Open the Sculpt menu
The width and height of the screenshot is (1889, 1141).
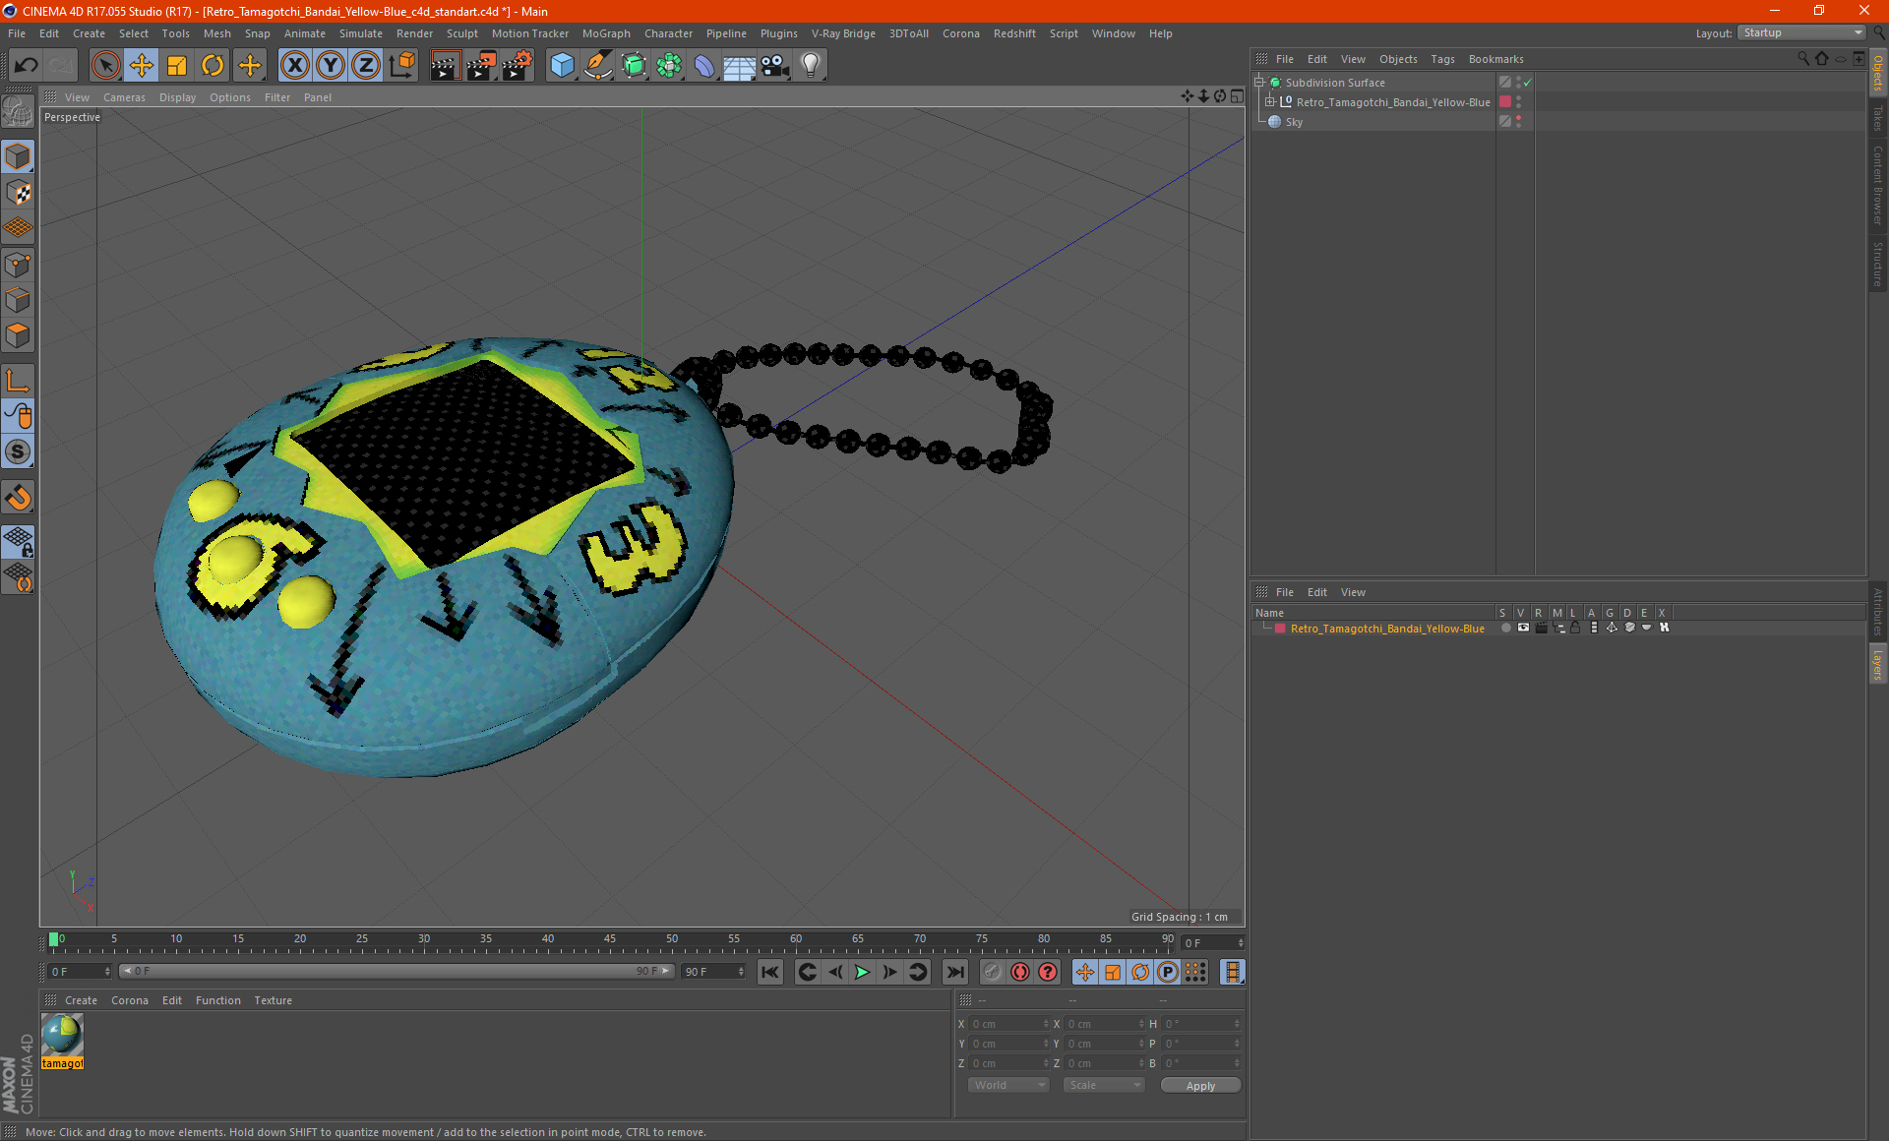tap(461, 33)
